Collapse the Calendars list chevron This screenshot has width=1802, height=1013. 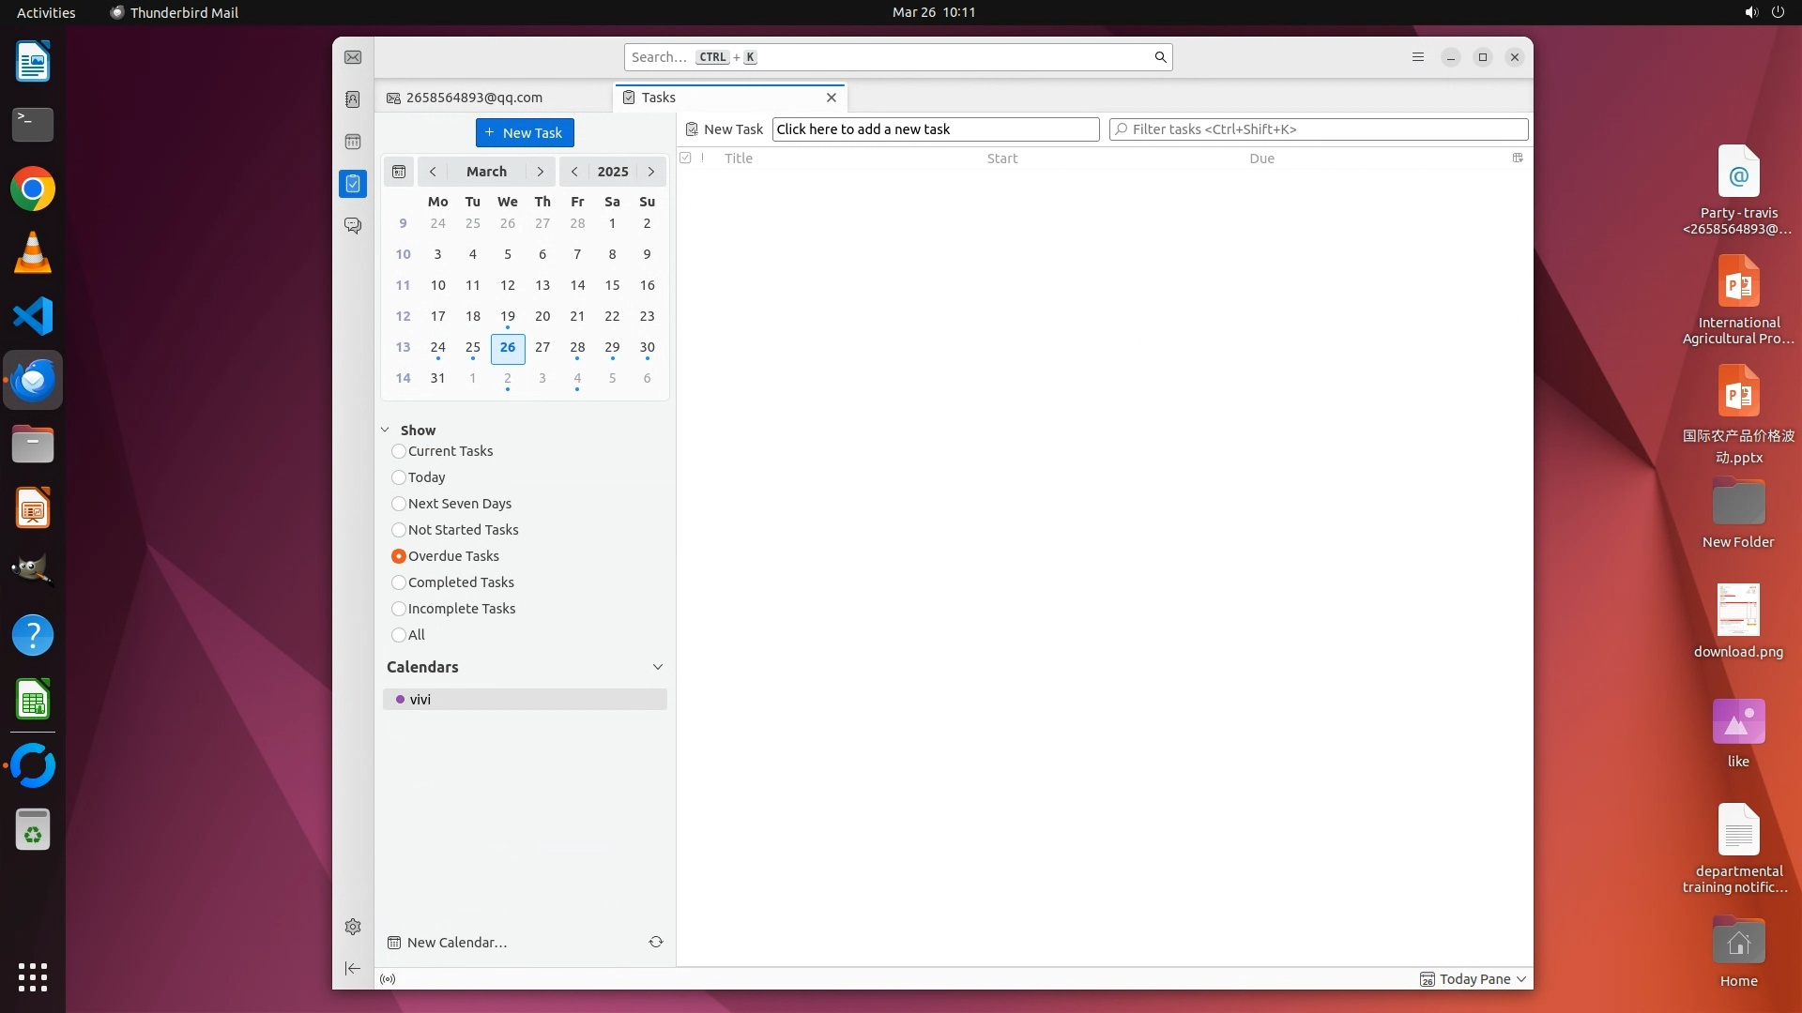tap(657, 667)
